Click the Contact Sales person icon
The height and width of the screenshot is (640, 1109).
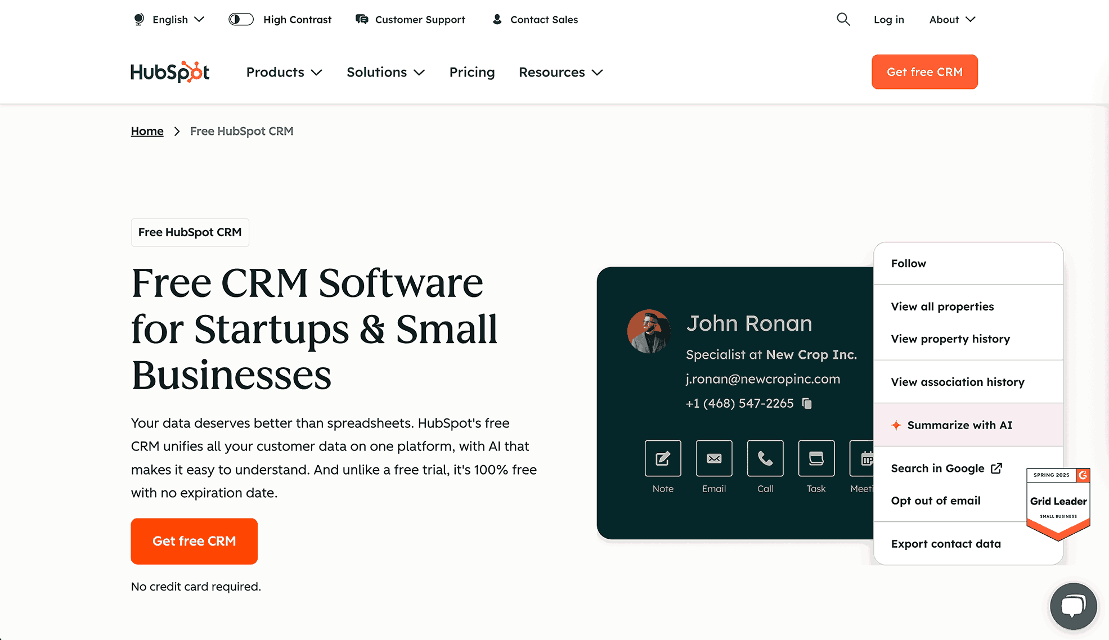(x=497, y=20)
